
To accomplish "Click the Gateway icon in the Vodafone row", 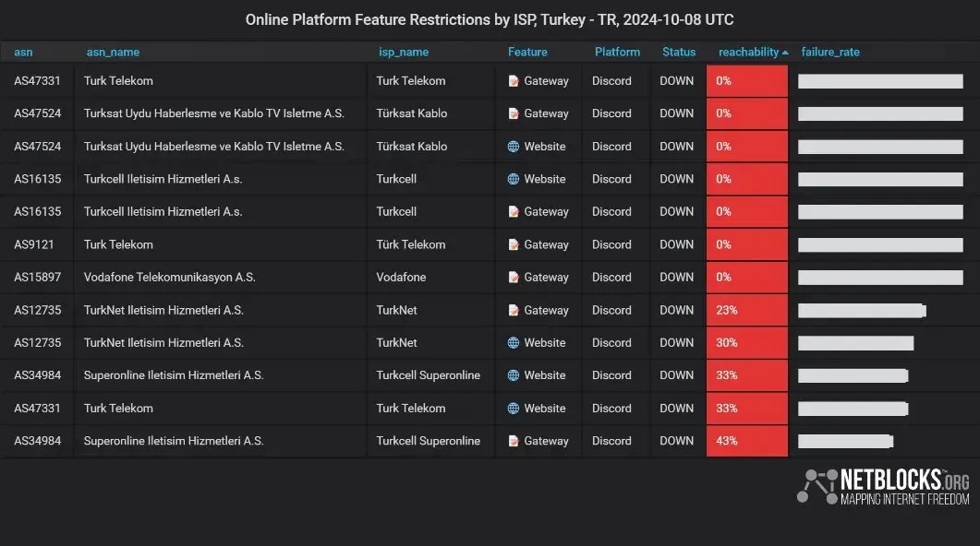I will tap(514, 278).
